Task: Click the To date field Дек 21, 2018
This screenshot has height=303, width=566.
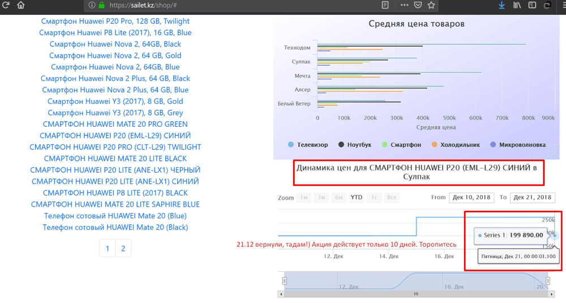Action: point(533,198)
